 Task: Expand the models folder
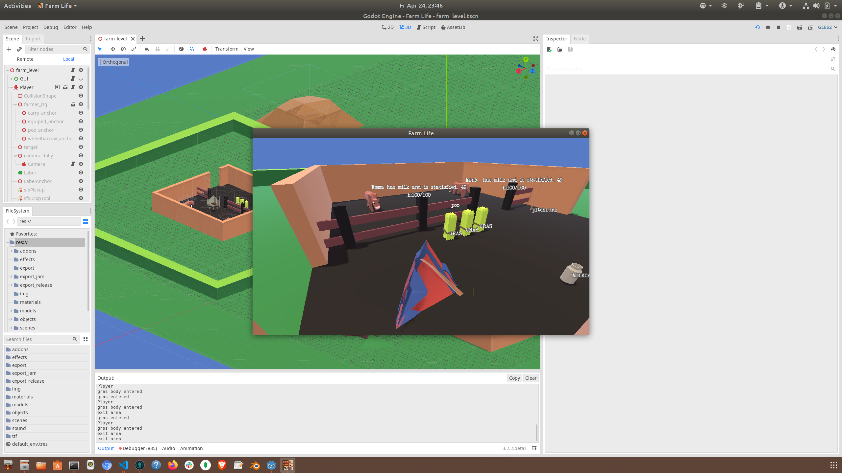coord(12,311)
